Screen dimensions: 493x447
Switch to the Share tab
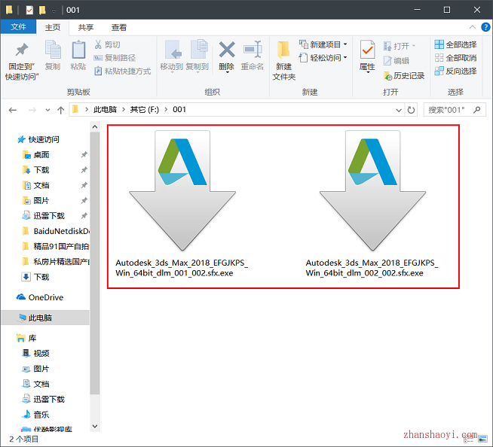86,27
